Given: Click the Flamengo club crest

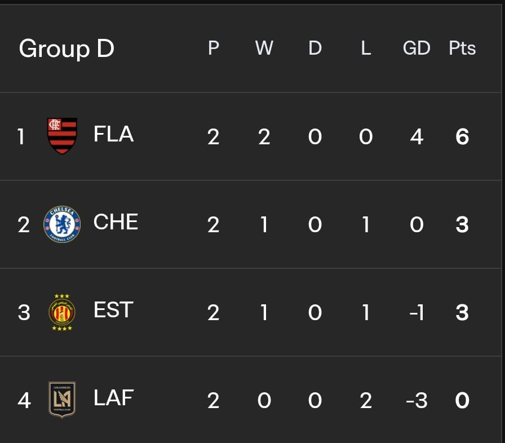Looking at the screenshot, I should coord(62,136).
